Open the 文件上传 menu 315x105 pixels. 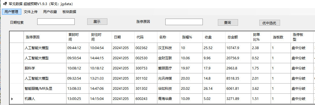[31, 12]
